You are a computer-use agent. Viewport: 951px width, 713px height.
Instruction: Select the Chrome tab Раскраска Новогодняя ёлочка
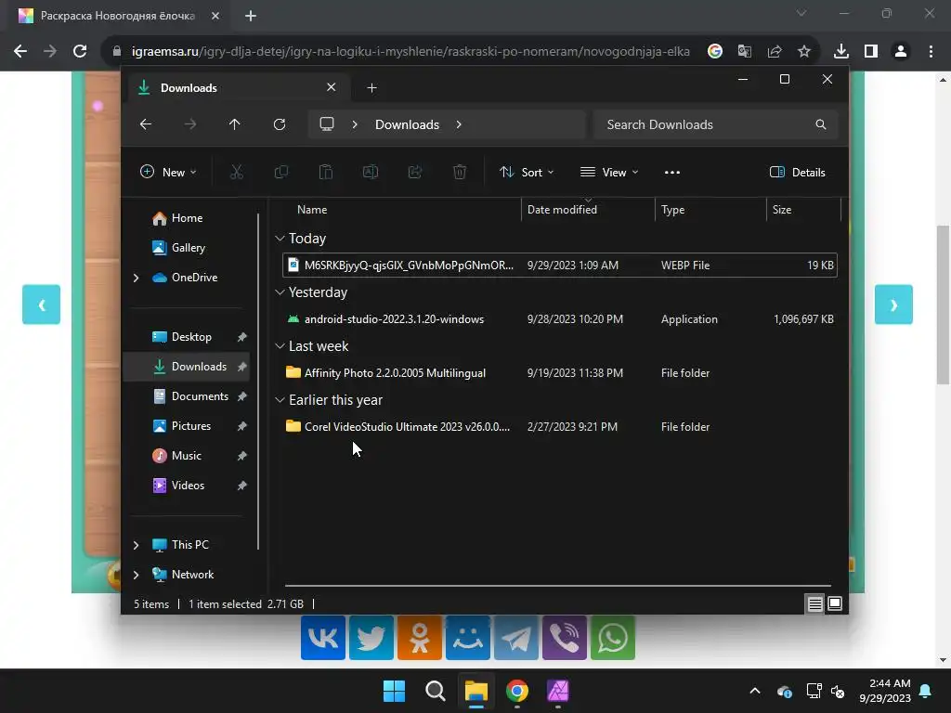pos(118,16)
